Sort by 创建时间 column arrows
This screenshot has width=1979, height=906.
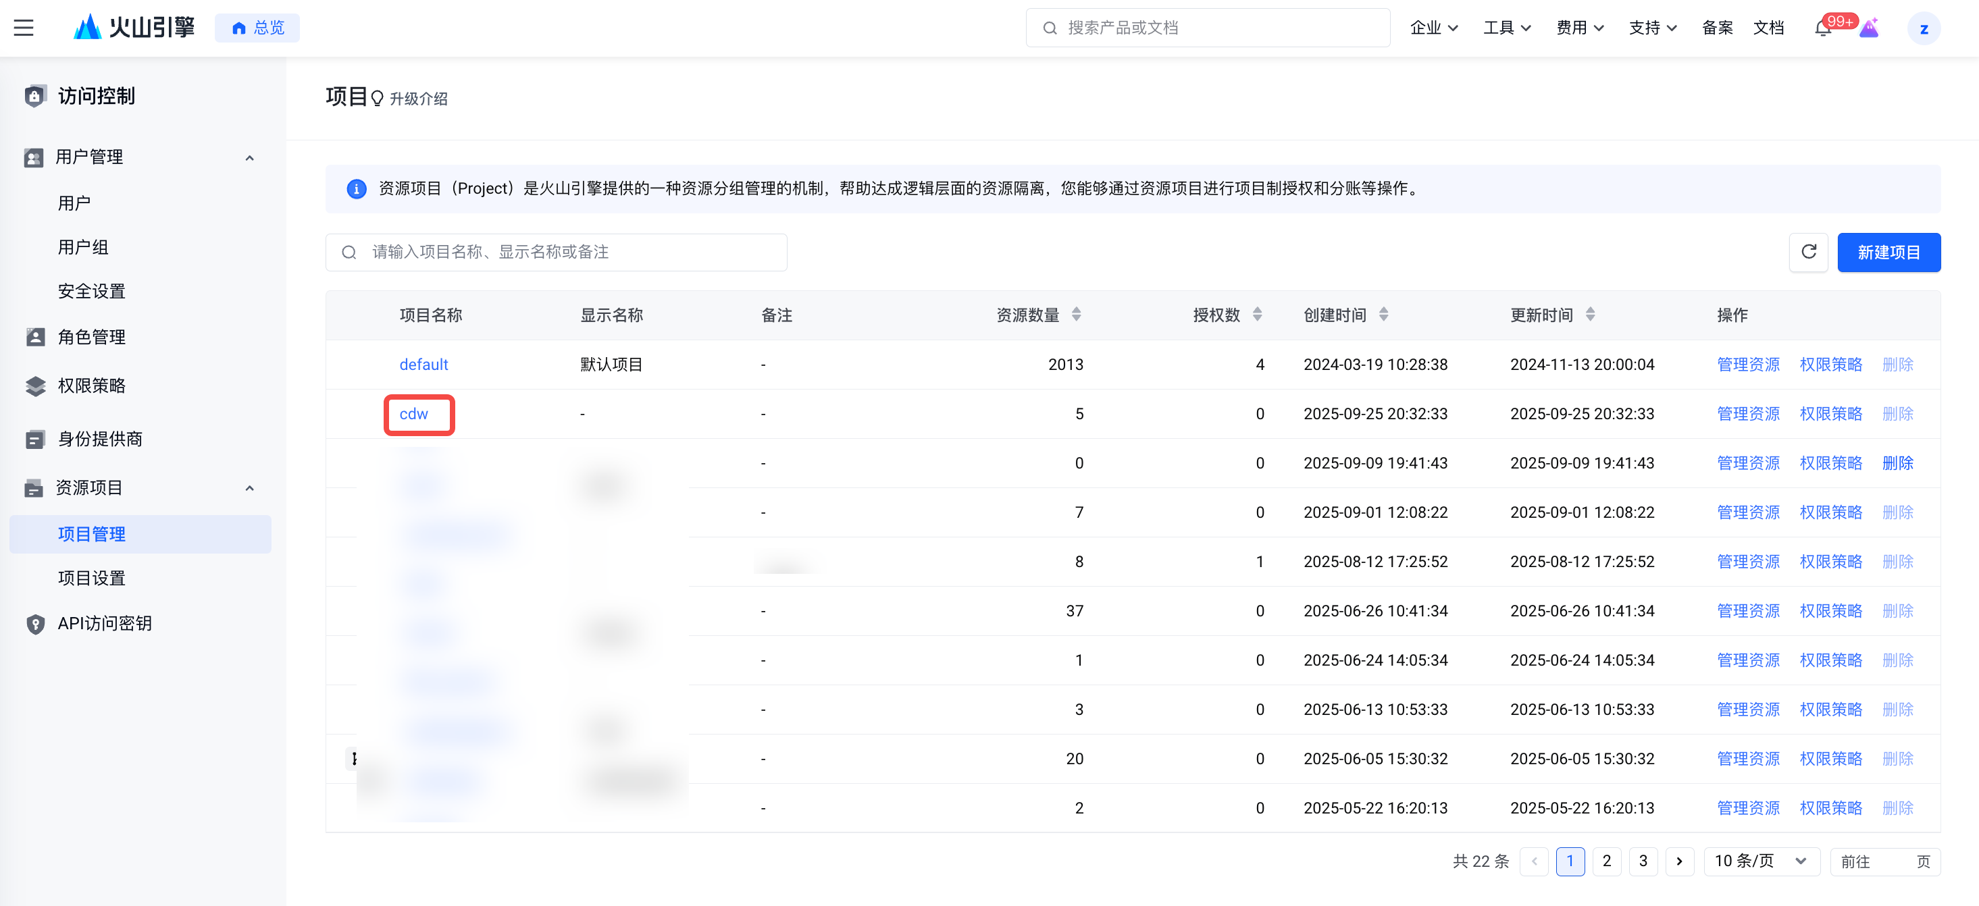tap(1383, 314)
